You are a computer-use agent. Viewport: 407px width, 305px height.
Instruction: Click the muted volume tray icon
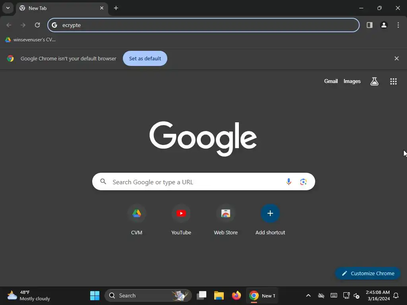coord(357,295)
